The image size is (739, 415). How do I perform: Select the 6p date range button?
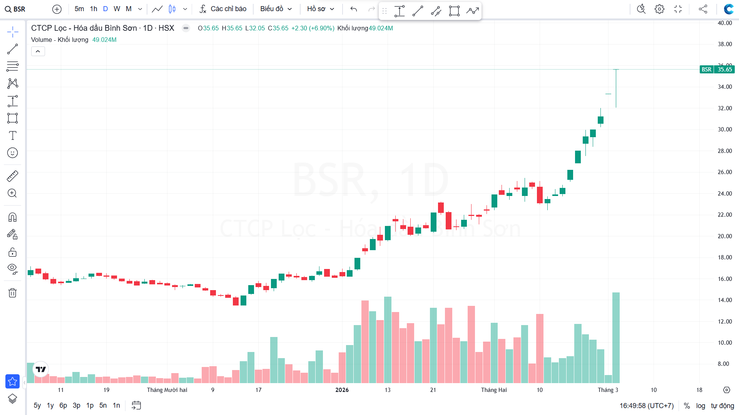pyautogui.click(x=63, y=405)
